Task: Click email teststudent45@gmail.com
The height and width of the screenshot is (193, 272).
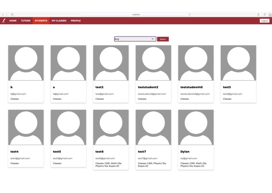Action: tap(195, 94)
